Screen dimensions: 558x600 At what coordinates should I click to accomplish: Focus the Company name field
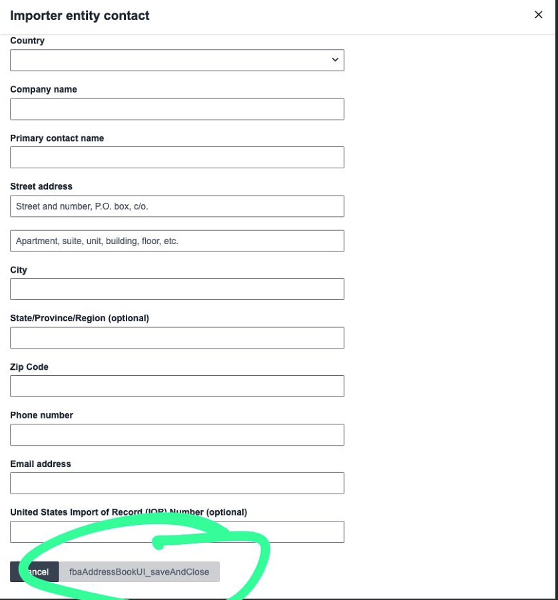[177, 109]
